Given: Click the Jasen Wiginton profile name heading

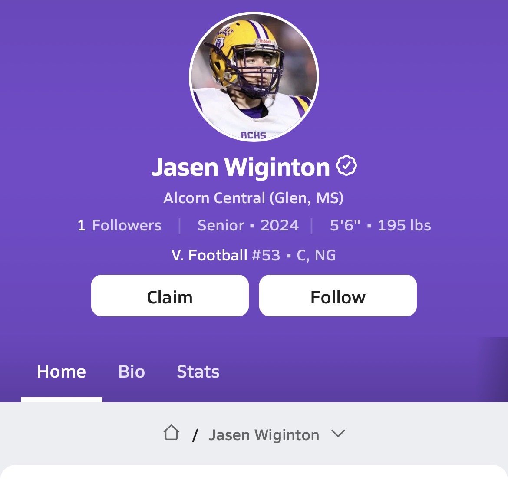Looking at the screenshot, I should point(241,167).
